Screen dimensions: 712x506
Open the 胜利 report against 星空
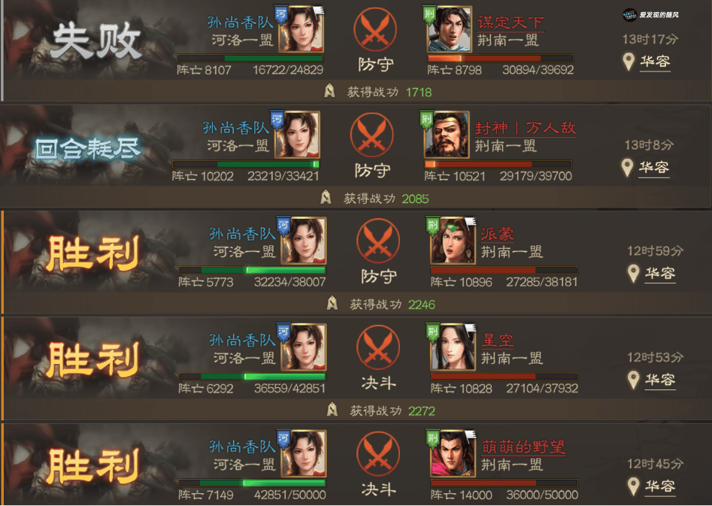[356, 368]
